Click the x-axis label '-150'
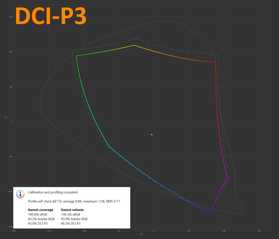This screenshot has width=279, height=239. coord(49,231)
